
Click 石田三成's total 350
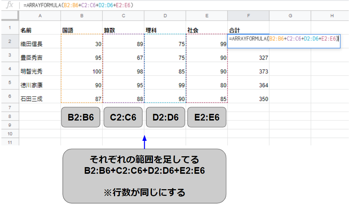coord(248,96)
